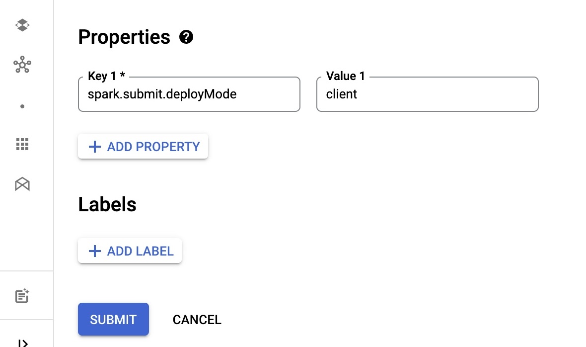Open the grid of squares sidebar icon
The width and height of the screenshot is (586, 347).
pyautogui.click(x=22, y=145)
